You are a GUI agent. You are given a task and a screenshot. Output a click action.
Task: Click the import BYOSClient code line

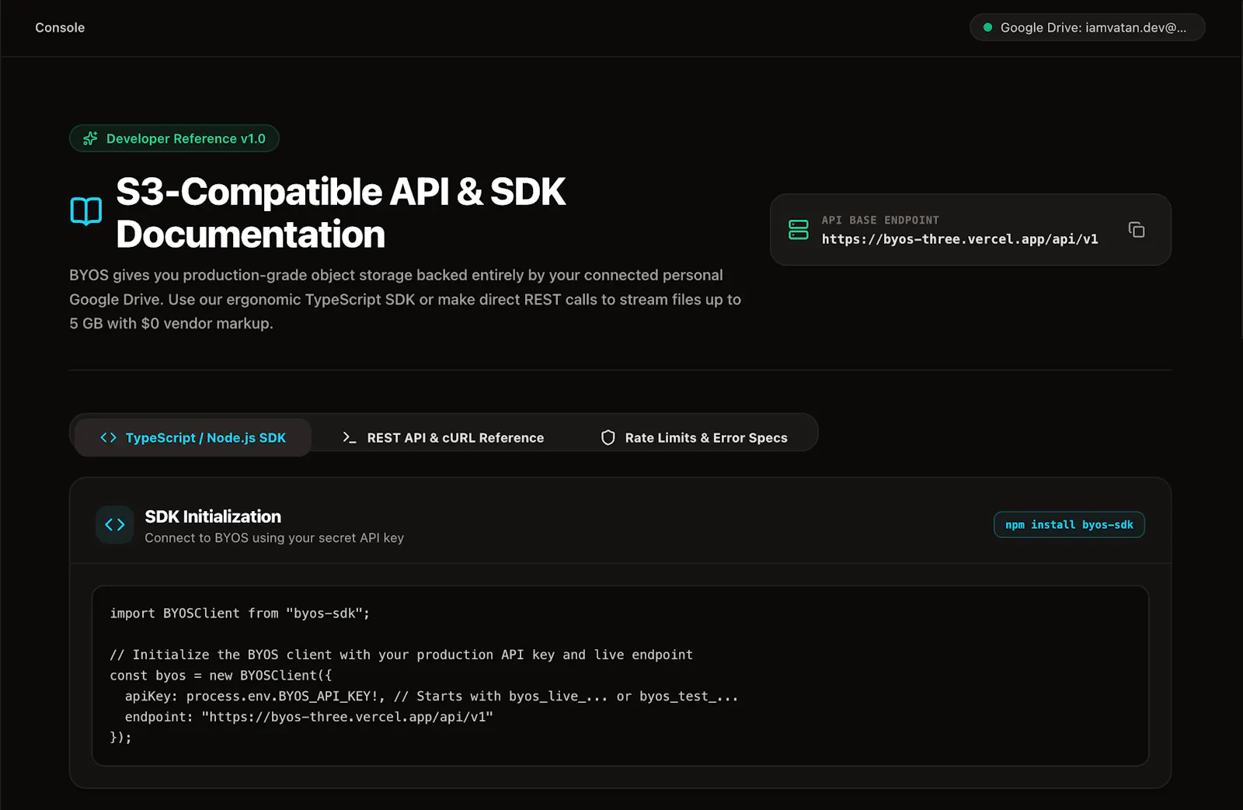point(240,614)
